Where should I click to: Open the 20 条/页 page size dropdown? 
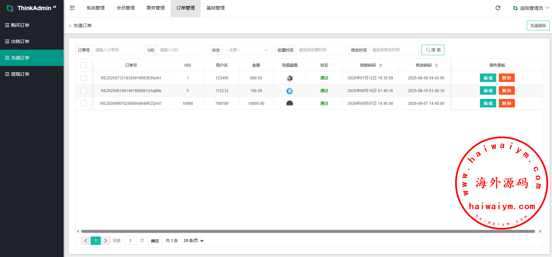tap(193, 241)
